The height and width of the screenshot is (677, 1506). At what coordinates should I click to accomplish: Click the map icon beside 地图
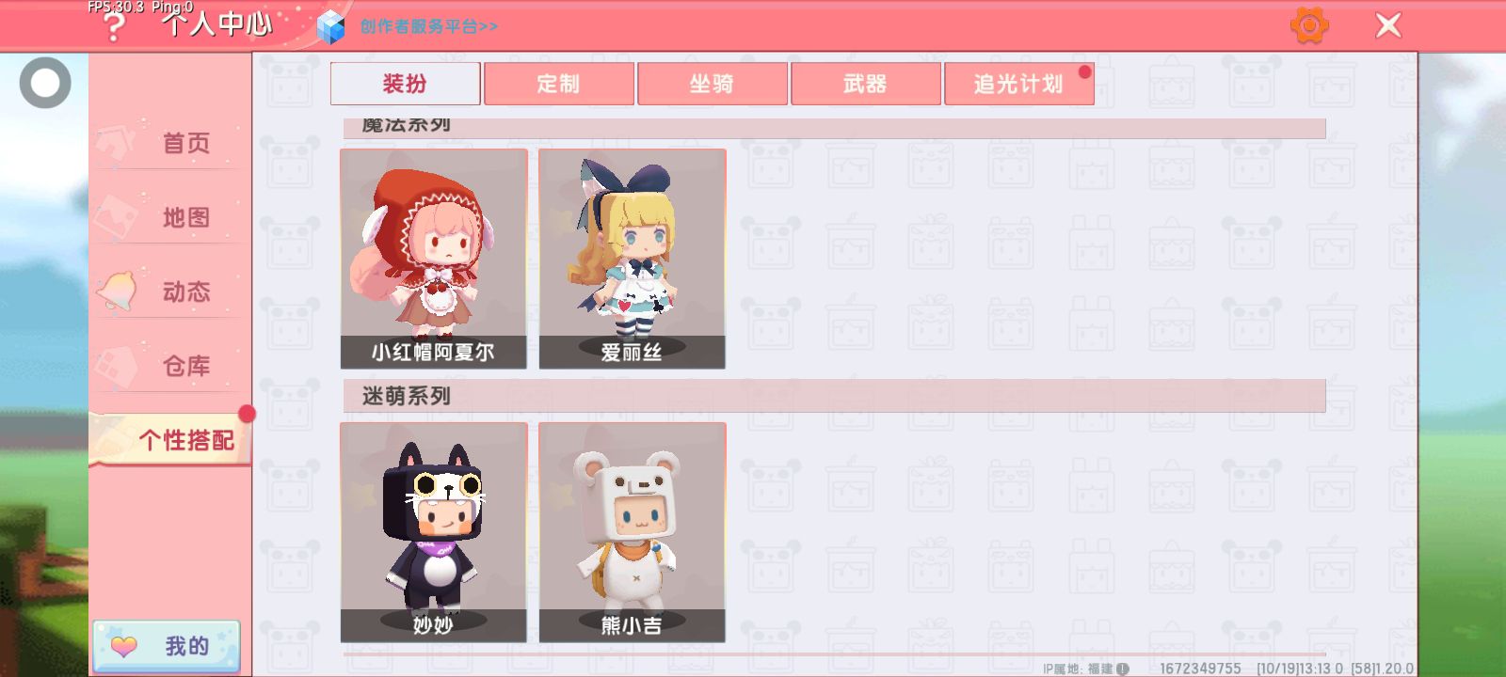117,216
